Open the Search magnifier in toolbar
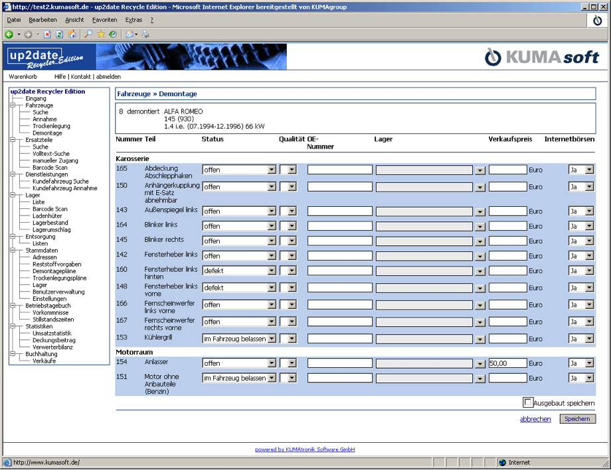Image resolution: width=611 pixels, height=470 pixels. (88, 34)
